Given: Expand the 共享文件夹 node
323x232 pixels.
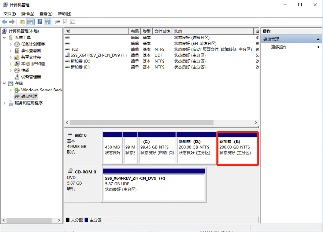Looking at the screenshot, I should click(11, 57).
